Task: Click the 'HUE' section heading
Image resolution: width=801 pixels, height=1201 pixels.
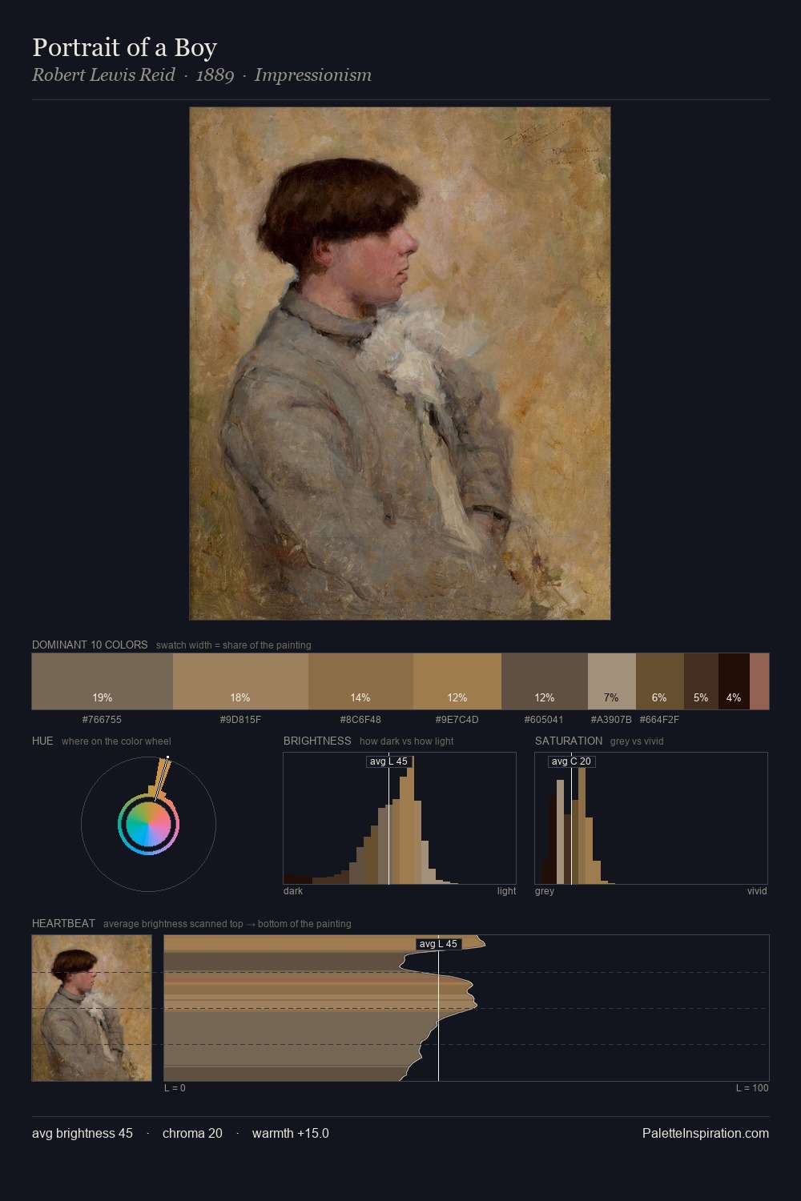Action: 42,741
